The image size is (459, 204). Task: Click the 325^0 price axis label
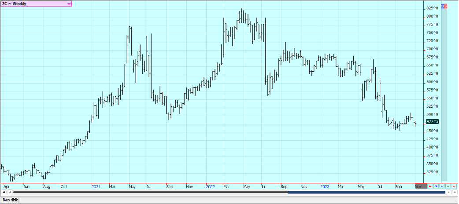pyautogui.click(x=433, y=171)
